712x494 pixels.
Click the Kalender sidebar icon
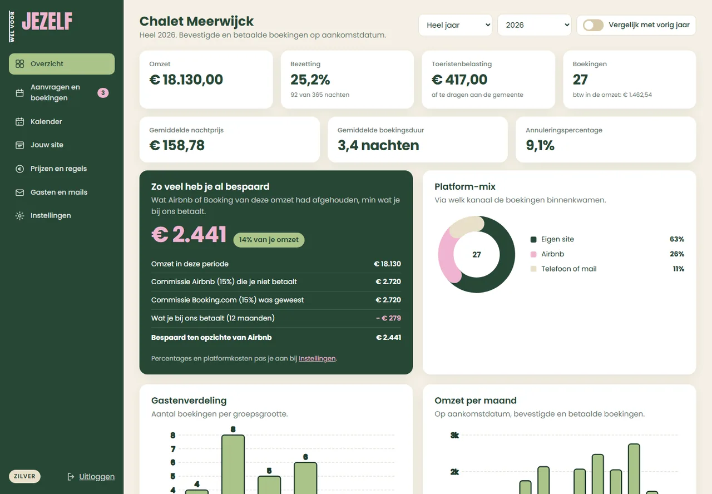pos(19,122)
